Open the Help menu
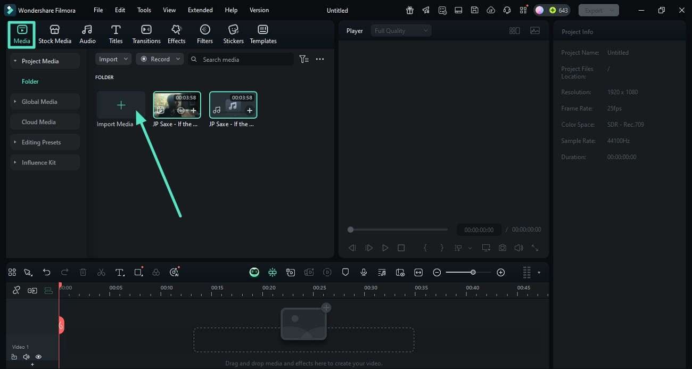 pos(231,10)
